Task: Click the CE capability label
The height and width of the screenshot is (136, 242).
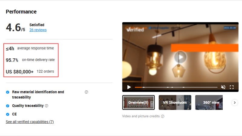Action: pos(14,114)
